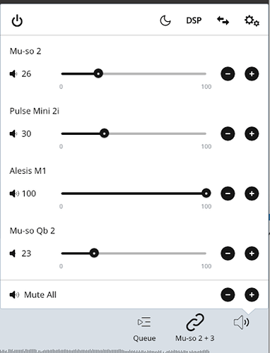The image size is (270, 353).
Task: Click the transfer zone arrows icon
Action: 223,20
